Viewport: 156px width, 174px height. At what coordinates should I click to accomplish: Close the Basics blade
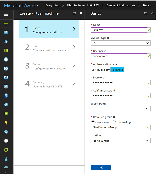pos(152,13)
